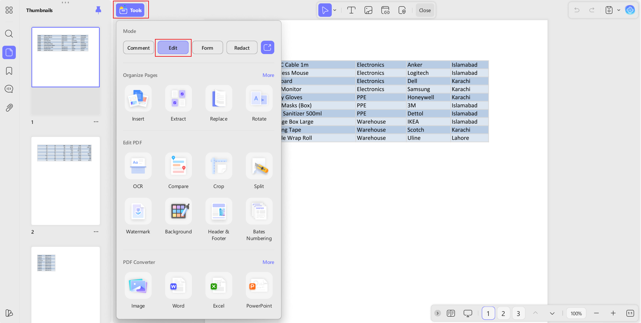Image resolution: width=641 pixels, height=323 pixels.
Task: Select the Crop tool icon
Action: click(x=219, y=166)
